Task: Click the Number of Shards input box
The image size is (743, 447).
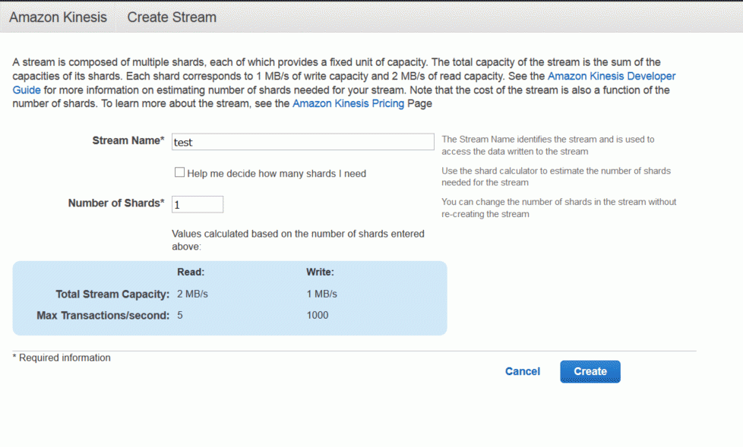Action: click(x=197, y=204)
